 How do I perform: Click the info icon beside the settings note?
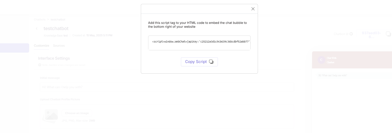[x=40, y=65]
